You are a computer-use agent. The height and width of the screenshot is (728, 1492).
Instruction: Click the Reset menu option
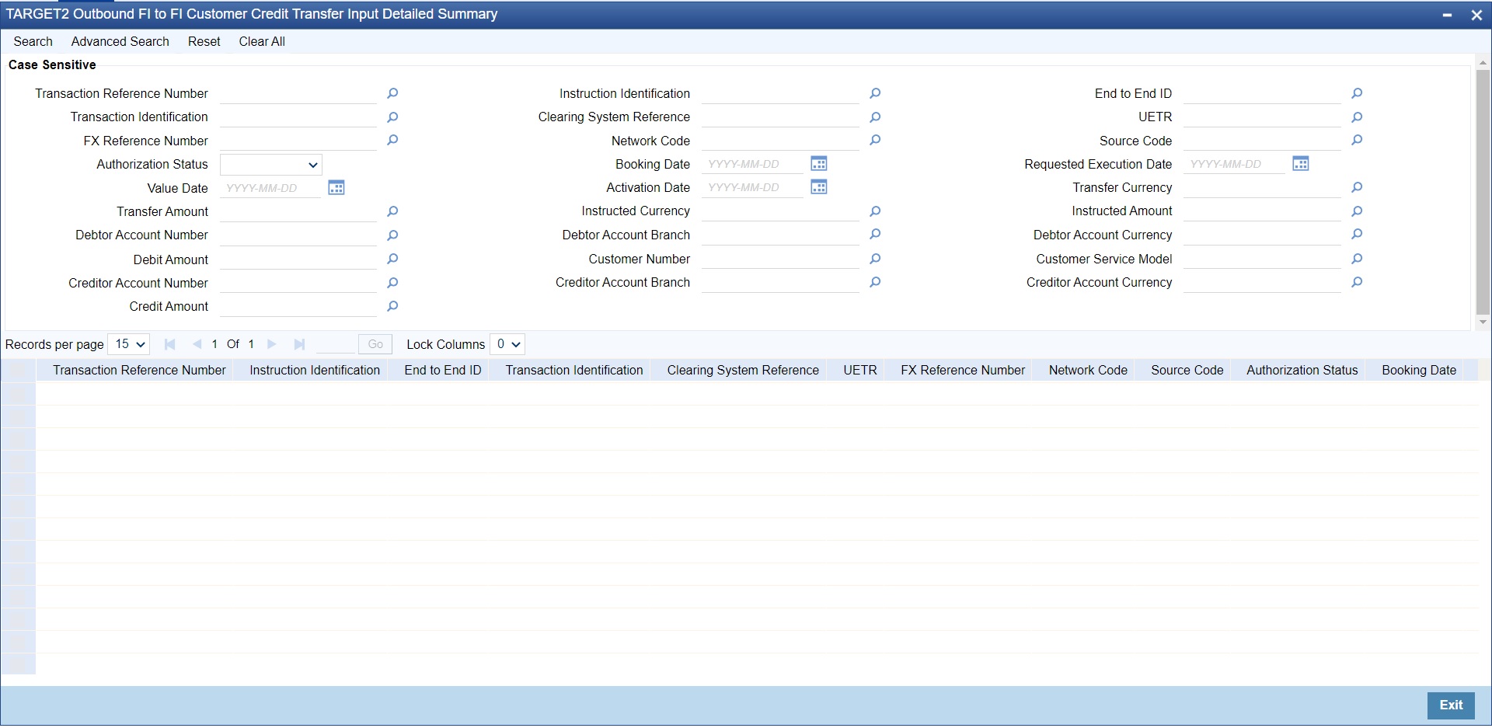(204, 42)
